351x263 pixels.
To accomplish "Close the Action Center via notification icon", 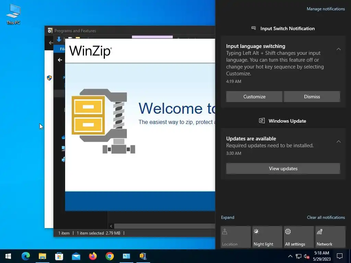I will click(340, 256).
